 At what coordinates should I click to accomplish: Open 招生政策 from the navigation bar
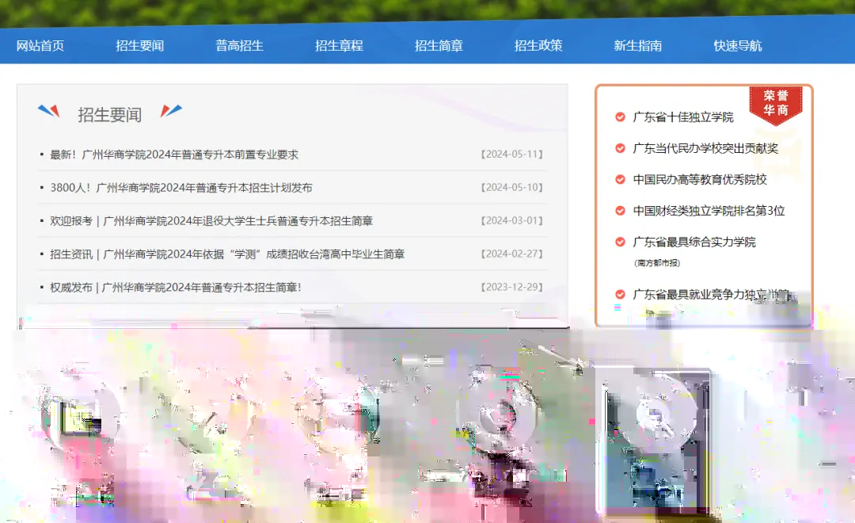coord(538,46)
